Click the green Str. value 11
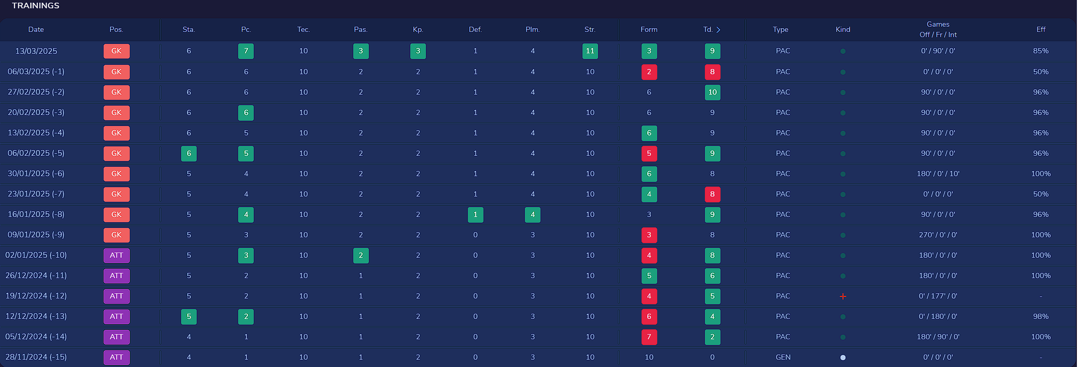 tap(590, 51)
